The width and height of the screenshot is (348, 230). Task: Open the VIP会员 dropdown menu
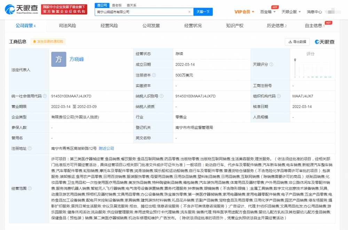tap(244, 12)
